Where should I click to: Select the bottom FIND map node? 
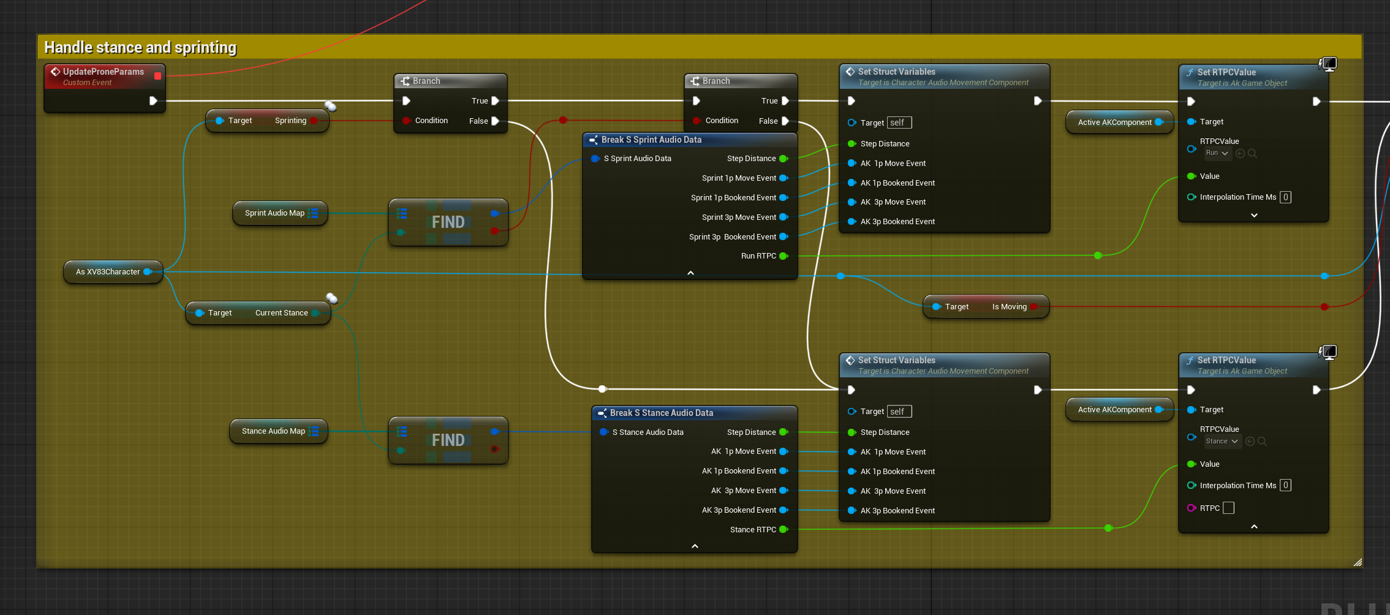point(448,440)
